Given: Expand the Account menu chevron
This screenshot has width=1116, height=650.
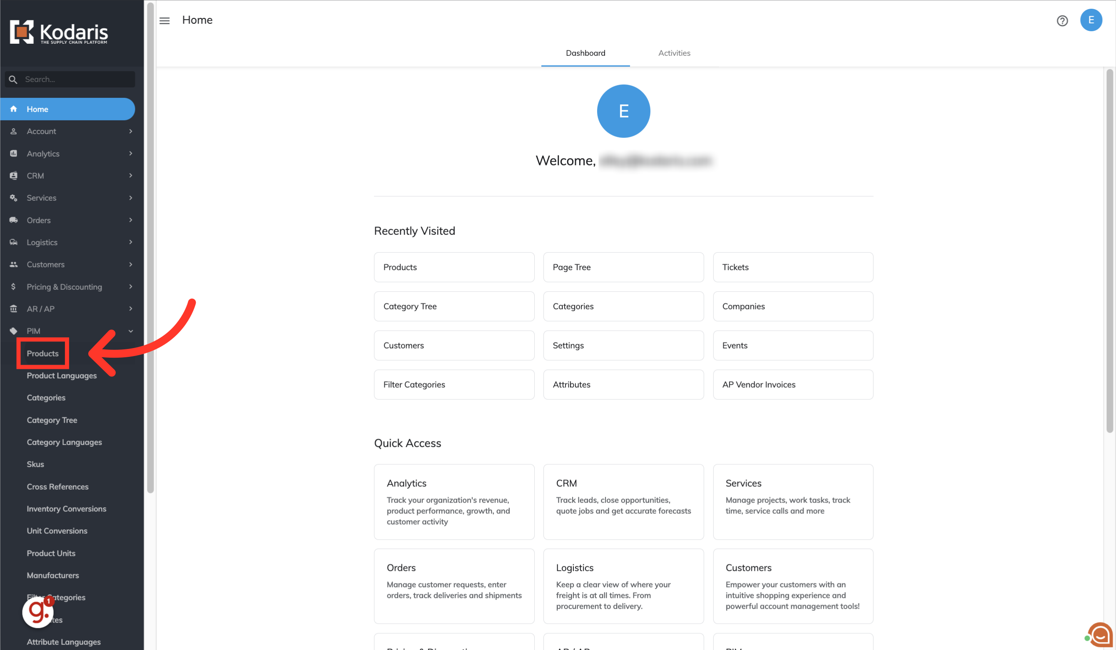Looking at the screenshot, I should click(x=131, y=132).
